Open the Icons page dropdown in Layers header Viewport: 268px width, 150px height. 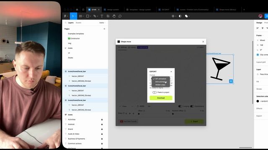[x=102, y=22]
